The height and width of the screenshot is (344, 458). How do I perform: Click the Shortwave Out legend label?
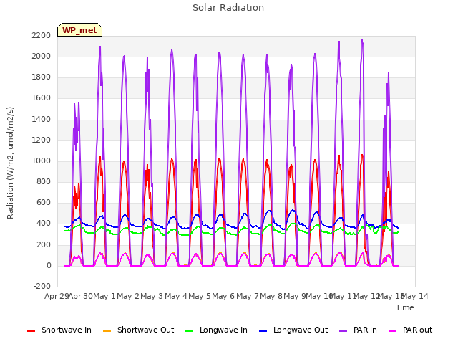[x=145, y=330]
